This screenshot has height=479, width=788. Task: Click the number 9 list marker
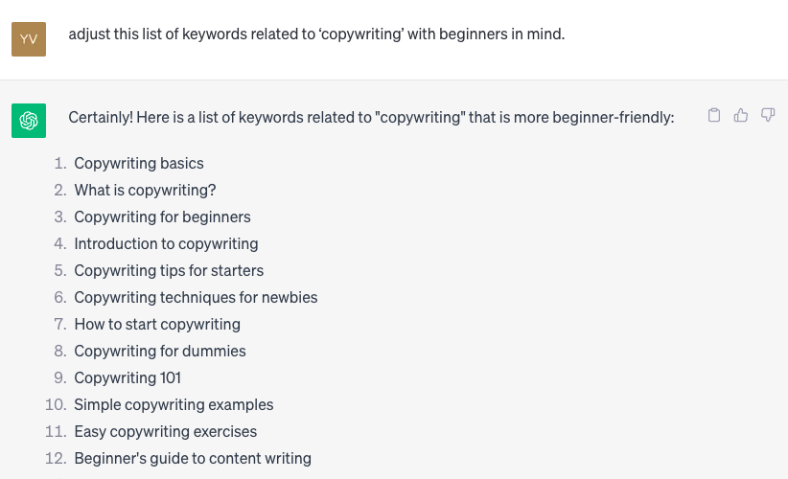[x=59, y=377]
